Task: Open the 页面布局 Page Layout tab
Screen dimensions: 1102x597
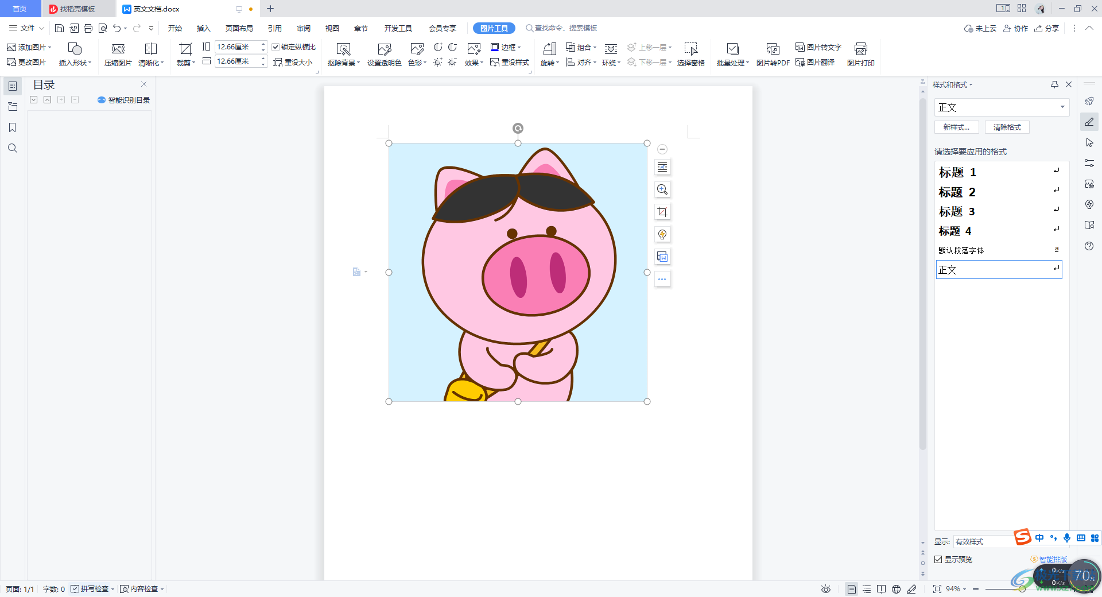Action: (239, 28)
